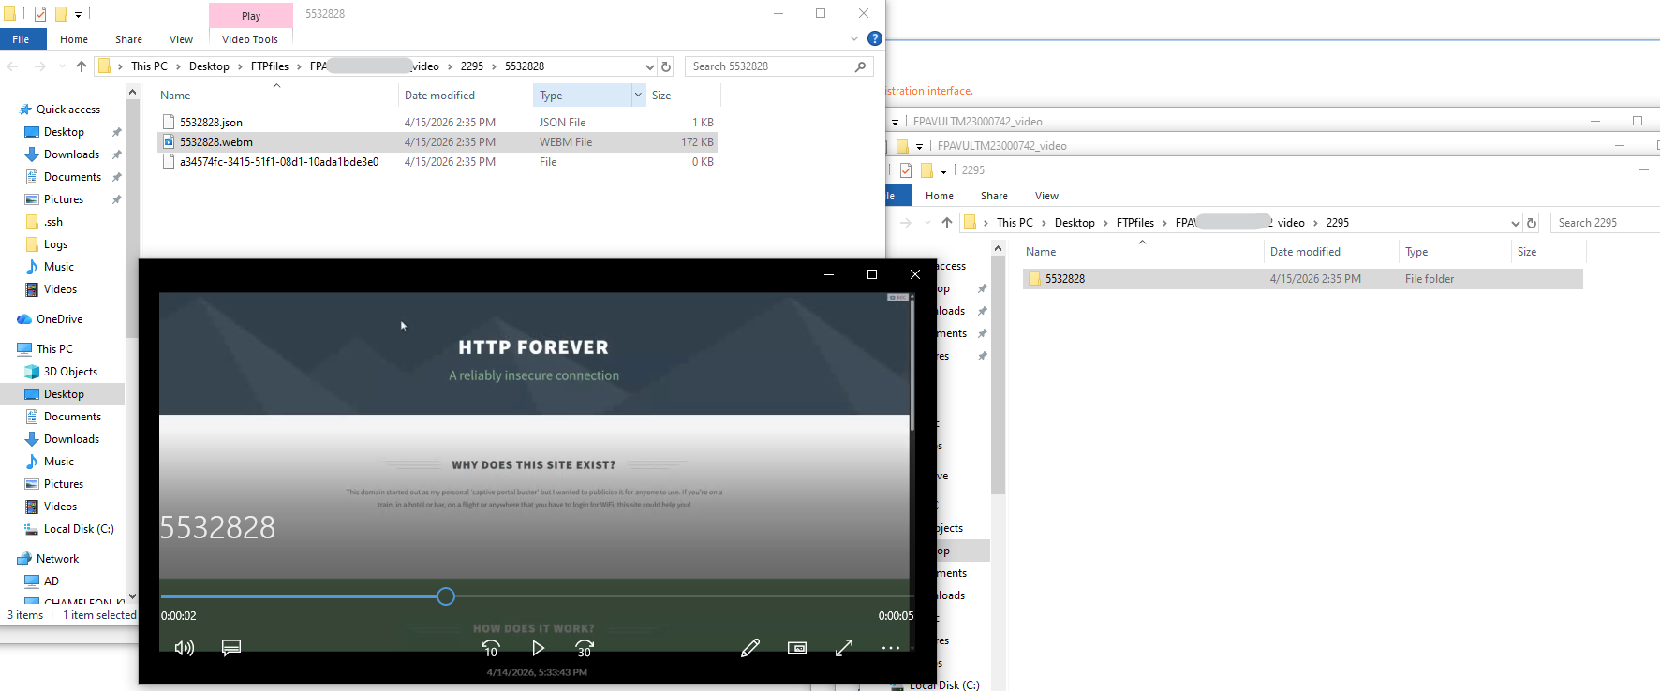Expand the ribbon with the chevron

pos(854,38)
